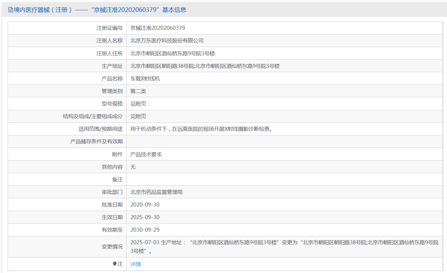
Task: Select the registration number 京械注准20202060379 value
Action: 158,28
